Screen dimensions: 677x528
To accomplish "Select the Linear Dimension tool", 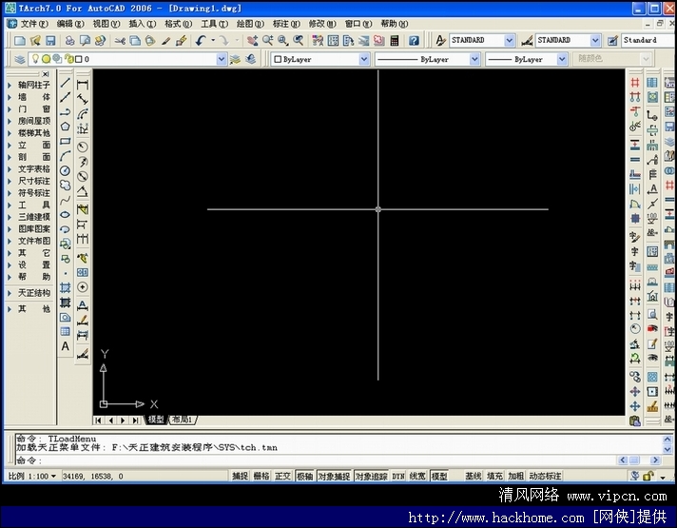I will pyautogui.click(x=83, y=85).
